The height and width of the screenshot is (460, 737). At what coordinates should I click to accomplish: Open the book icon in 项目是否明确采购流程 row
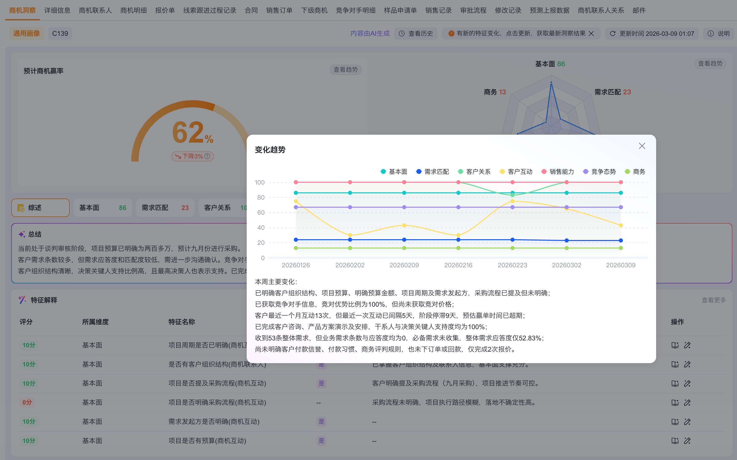[675, 402]
